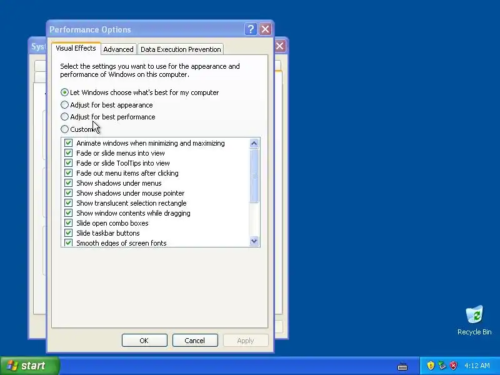Switch to the Visual Effects tab
The height and width of the screenshot is (375, 500).
[76, 48]
